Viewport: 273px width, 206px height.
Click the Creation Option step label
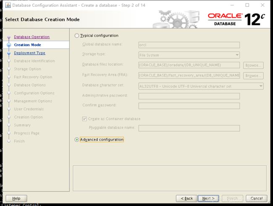coord(28,117)
